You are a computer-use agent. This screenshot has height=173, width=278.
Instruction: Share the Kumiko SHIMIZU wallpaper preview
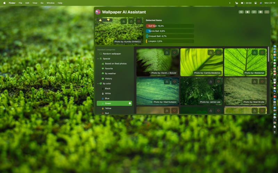(x=131, y=21)
